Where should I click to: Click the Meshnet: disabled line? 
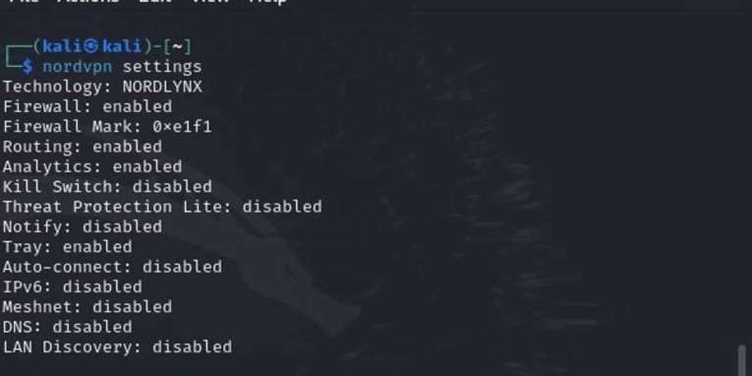[x=88, y=307]
